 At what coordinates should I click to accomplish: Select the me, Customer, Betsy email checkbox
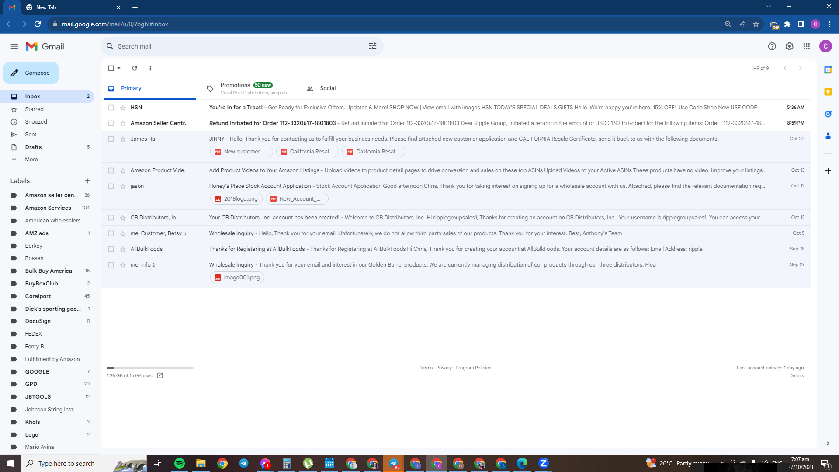[111, 233]
